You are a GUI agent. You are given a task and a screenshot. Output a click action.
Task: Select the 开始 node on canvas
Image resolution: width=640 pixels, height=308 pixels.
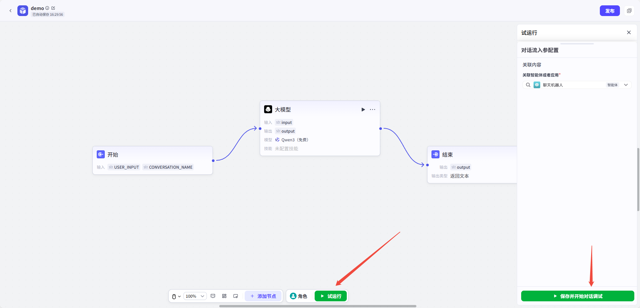[x=153, y=155]
